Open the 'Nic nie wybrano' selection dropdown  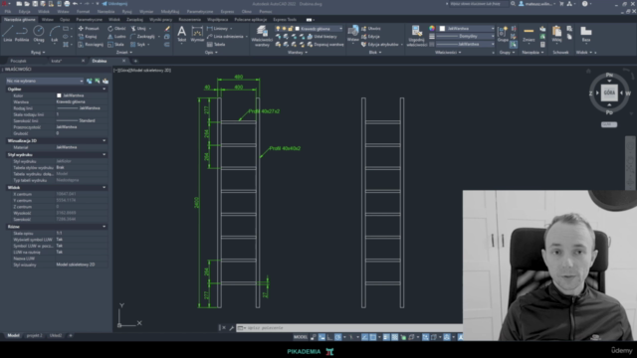pos(45,81)
